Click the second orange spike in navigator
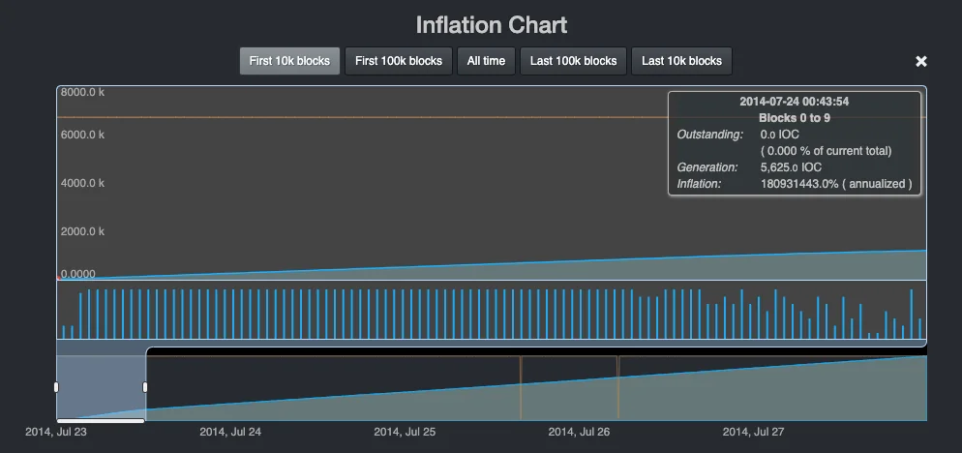962x453 pixels. coord(617,387)
